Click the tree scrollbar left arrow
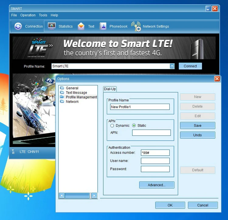The image size is (228, 220). (62, 196)
